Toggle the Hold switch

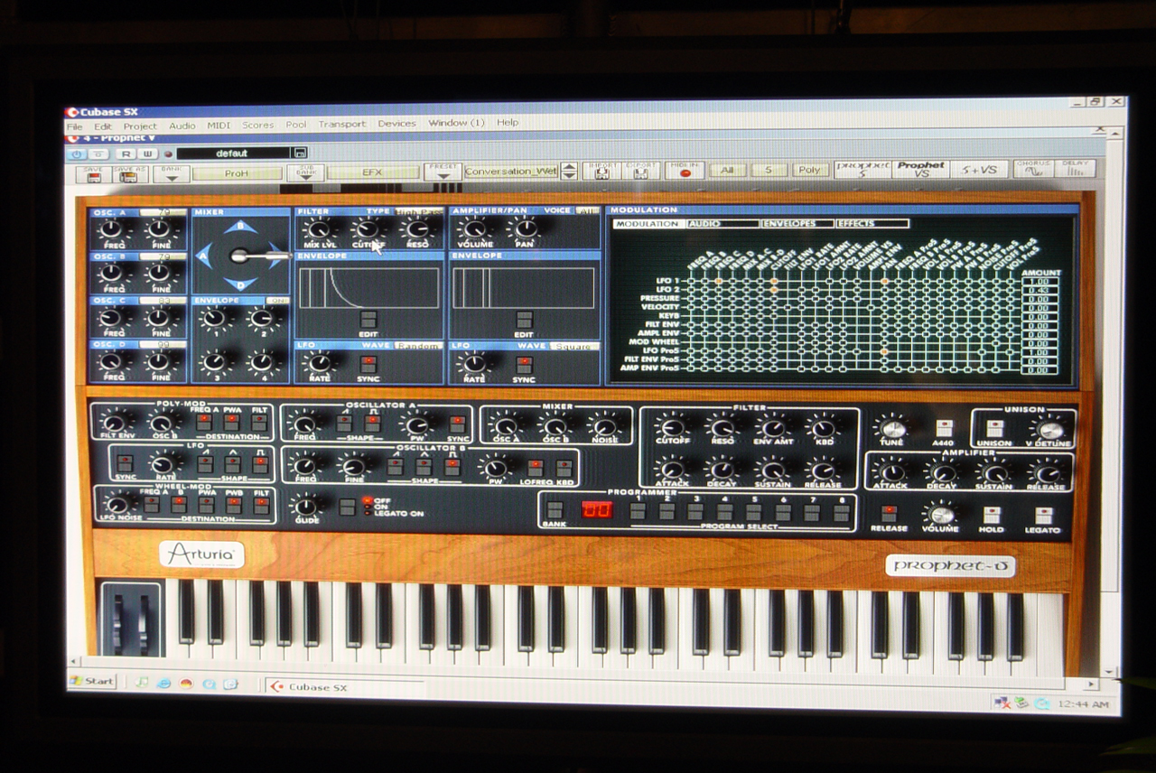tap(992, 516)
